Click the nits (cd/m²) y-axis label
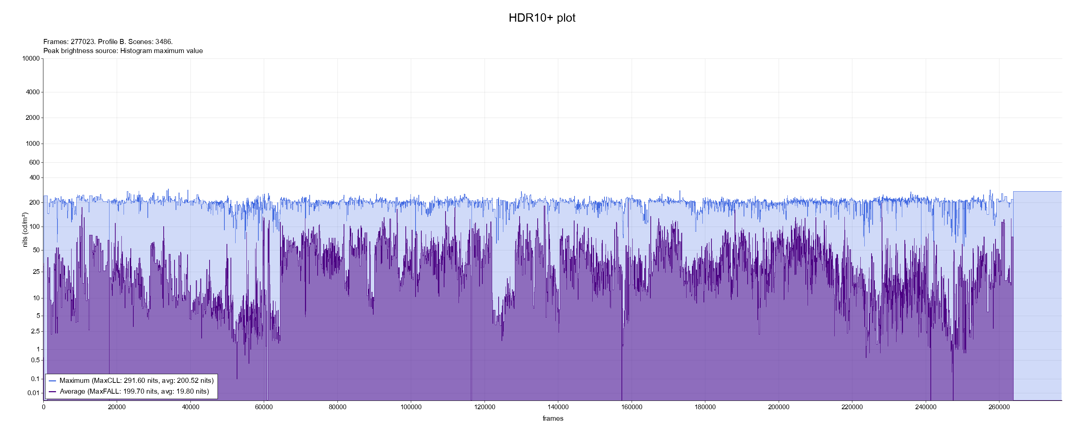The image size is (1084, 433). [25, 229]
